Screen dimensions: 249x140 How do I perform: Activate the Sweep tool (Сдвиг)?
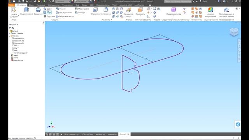pos(47,9)
